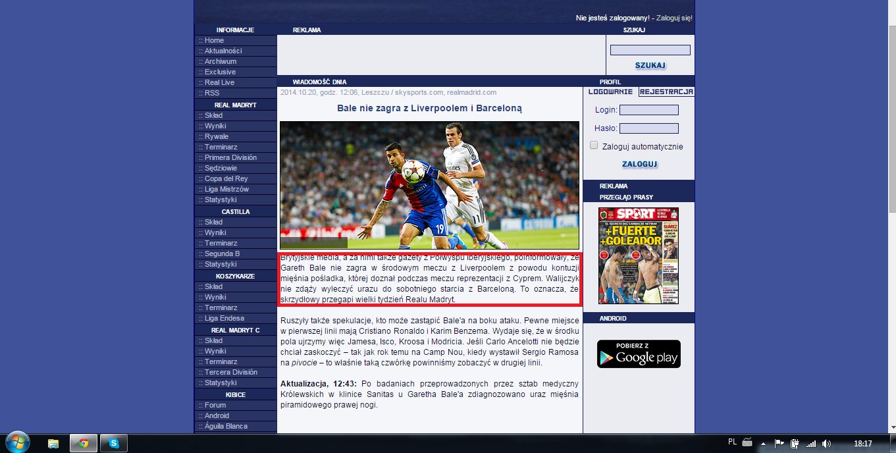
Task: Open File Explorer from the taskbar
Action: (53, 443)
